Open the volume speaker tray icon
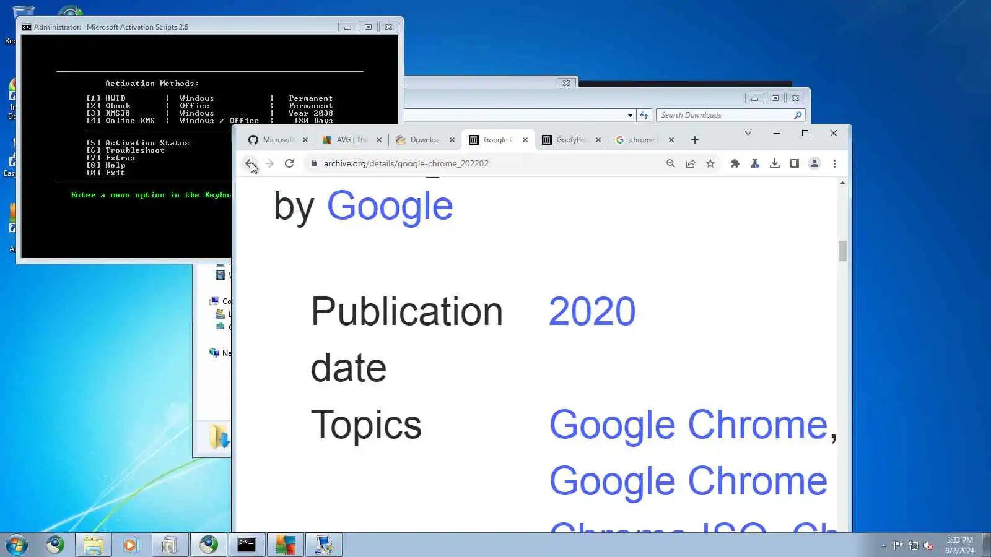The image size is (991, 557). pos(928,545)
